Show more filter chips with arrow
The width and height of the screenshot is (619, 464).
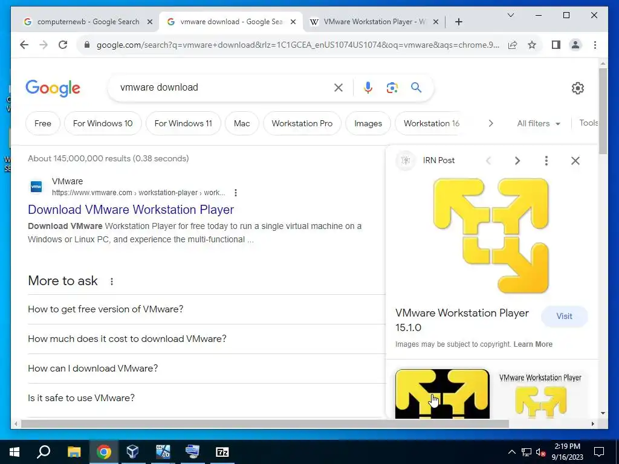click(491, 123)
